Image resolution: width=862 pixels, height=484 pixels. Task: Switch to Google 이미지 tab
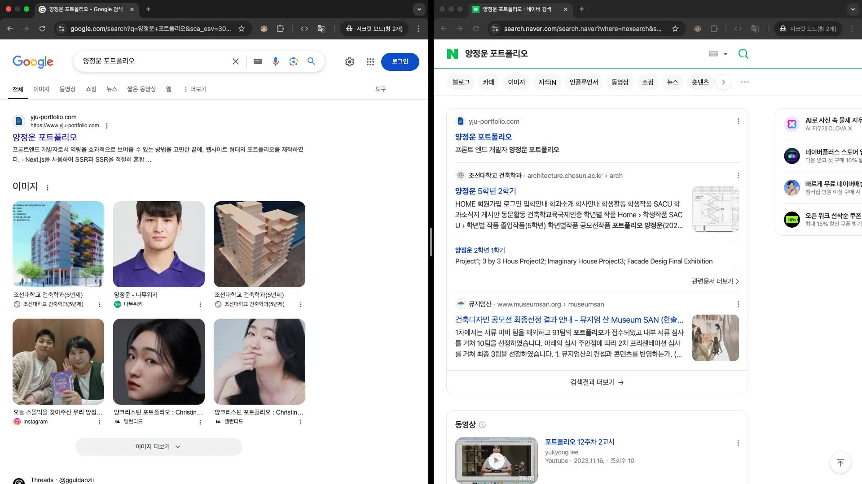point(41,89)
